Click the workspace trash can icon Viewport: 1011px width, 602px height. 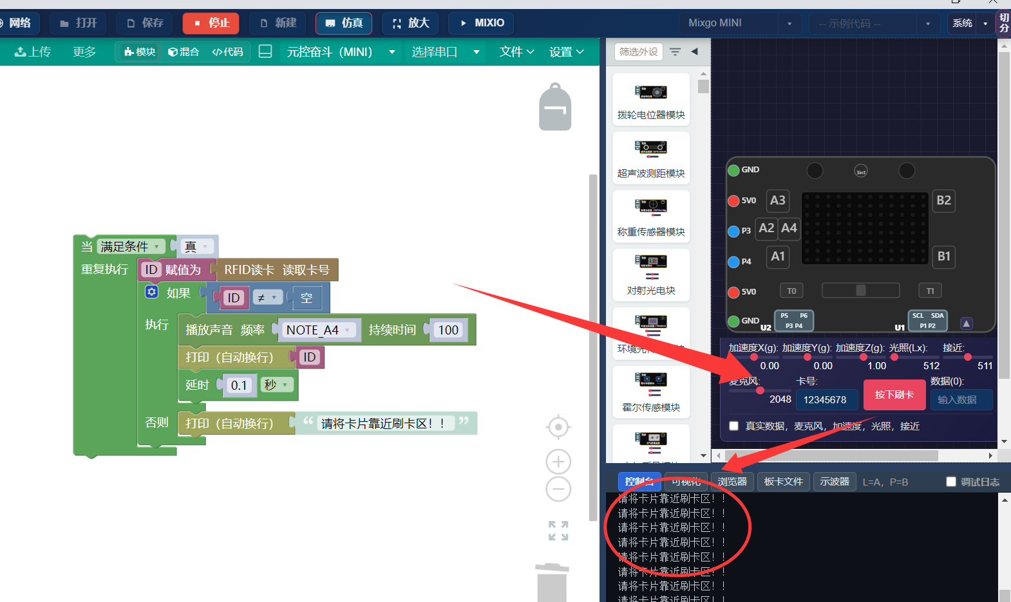552,582
